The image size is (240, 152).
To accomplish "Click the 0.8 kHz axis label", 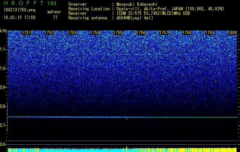I will tap(3, 106).
